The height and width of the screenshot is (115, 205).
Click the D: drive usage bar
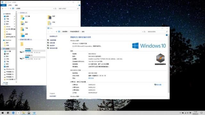coord(35,50)
